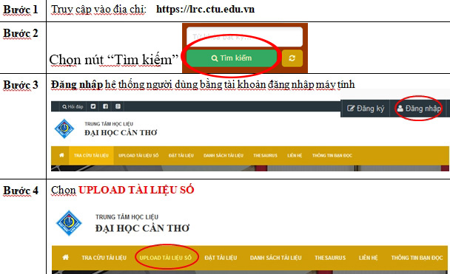Open DANH SÁCH TÀI LIỆU in upper navigation bar
450x274 pixels.
224,156
